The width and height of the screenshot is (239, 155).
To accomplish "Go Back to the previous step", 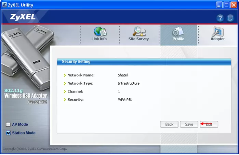I will tap(169, 124).
